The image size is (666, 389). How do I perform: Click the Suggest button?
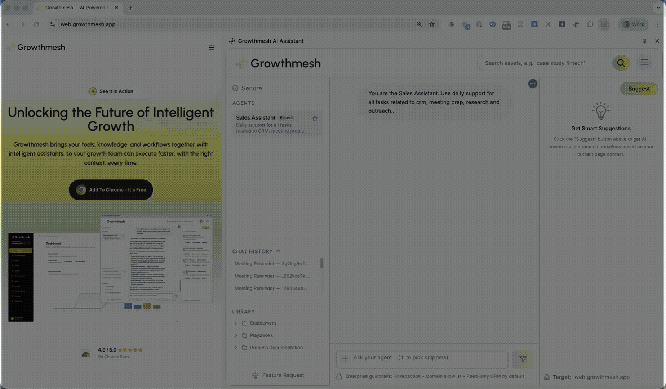pyautogui.click(x=639, y=89)
